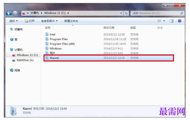The width and height of the screenshot is (190, 120).
Task: Select the Intel folder name
Action: coord(53,34)
